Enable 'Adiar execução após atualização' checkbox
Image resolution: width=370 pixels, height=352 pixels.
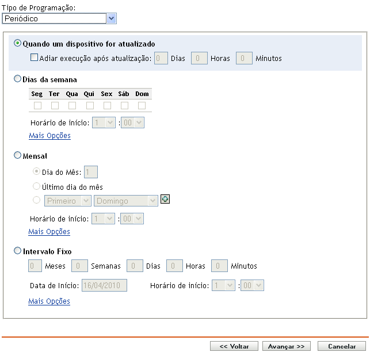(x=34, y=58)
